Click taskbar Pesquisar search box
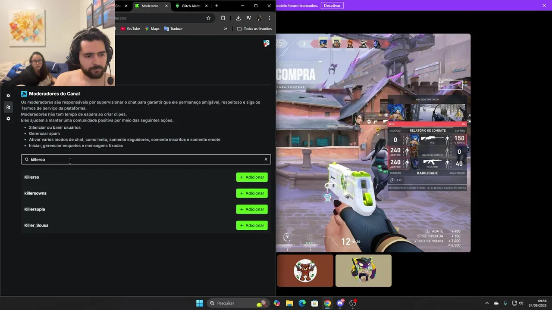Viewport: 552px width, 310px height. (237, 303)
